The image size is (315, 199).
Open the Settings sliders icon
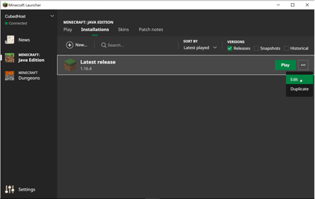point(10,189)
